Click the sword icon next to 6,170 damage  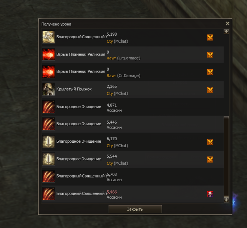click(49, 142)
